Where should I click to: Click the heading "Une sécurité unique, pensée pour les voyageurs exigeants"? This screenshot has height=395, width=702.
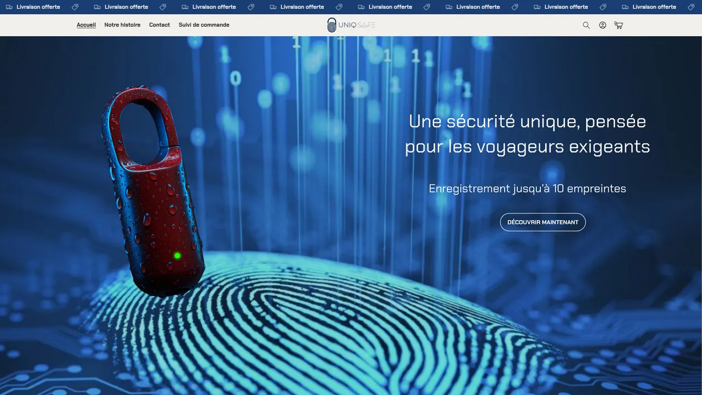tap(528, 134)
